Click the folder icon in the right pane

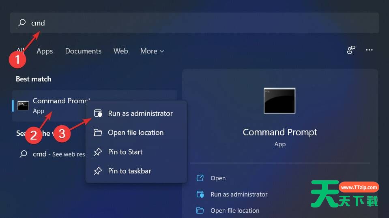tap(200, 210)
